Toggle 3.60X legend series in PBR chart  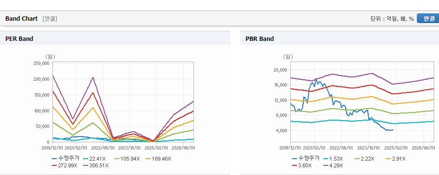(302, 165)
